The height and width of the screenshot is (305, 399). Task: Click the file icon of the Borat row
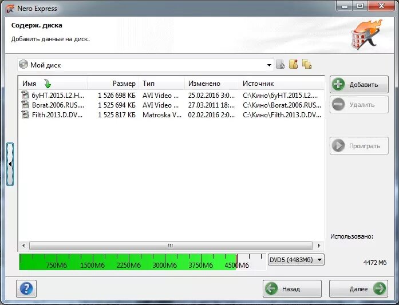25,105
